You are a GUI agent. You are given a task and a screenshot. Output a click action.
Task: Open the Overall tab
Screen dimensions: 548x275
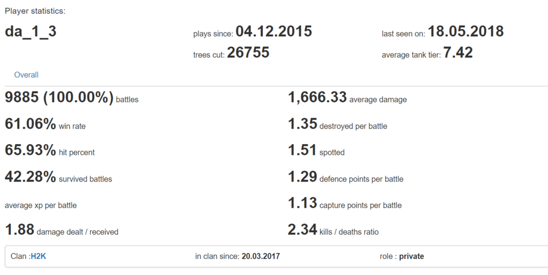point(26,75)
